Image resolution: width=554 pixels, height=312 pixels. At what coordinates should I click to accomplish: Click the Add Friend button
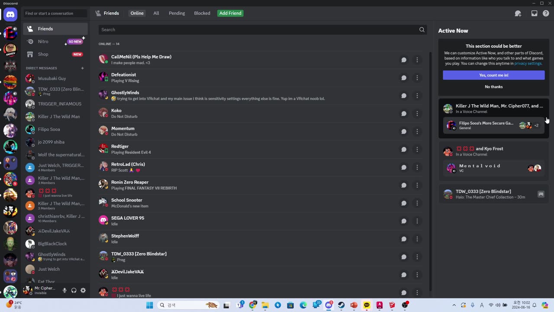[x=230, y=13]
